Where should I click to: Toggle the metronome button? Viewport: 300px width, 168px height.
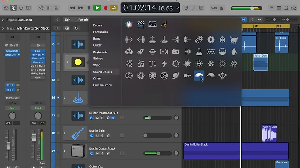(221, 8)
